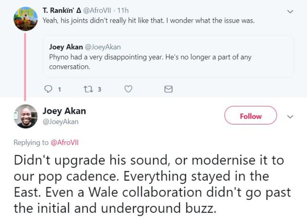The image size is (307, 222).
Task: Open T. Rankin' profile picture
Action: (x=26, y=19)
